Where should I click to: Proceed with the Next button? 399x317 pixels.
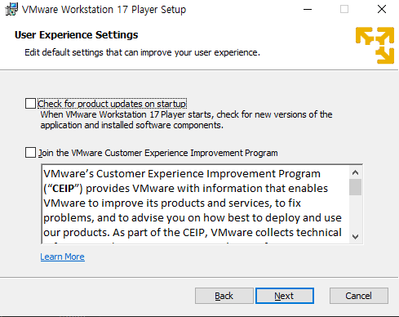click(285, 296)
